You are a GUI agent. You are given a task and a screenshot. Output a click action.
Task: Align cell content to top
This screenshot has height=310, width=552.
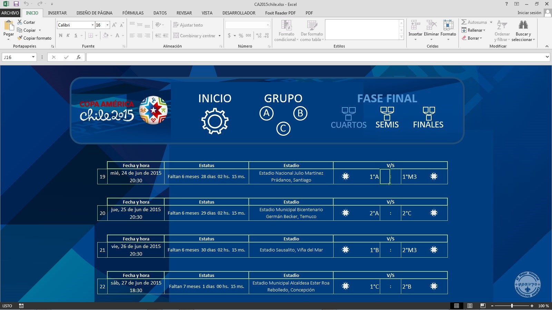click(132, 25)
